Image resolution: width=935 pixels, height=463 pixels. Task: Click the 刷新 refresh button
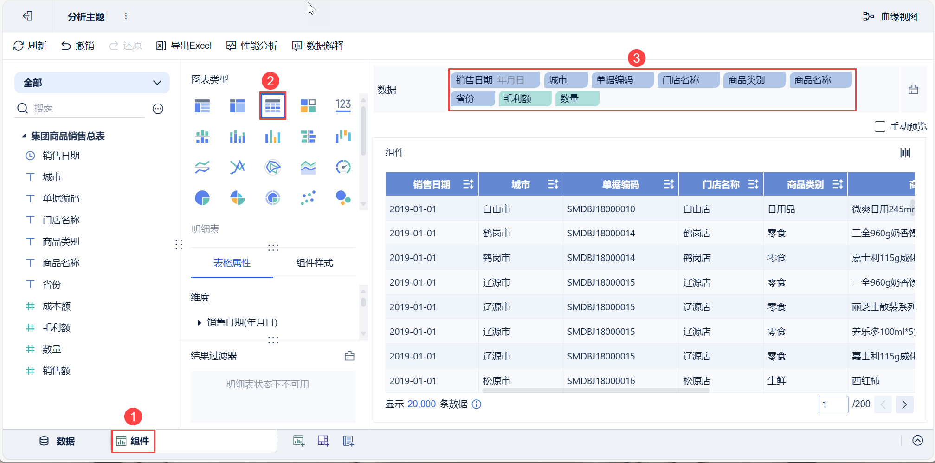tap(30, 46)
